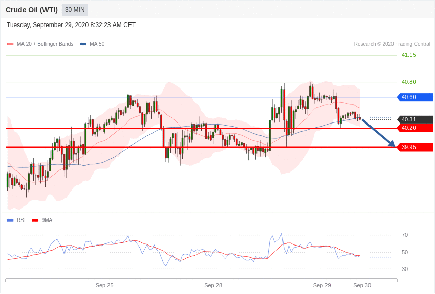Click the blue 40.60 pivot price tag
Image resolution: width=435 pixels, height=294 pixels.
click(416, 97)
